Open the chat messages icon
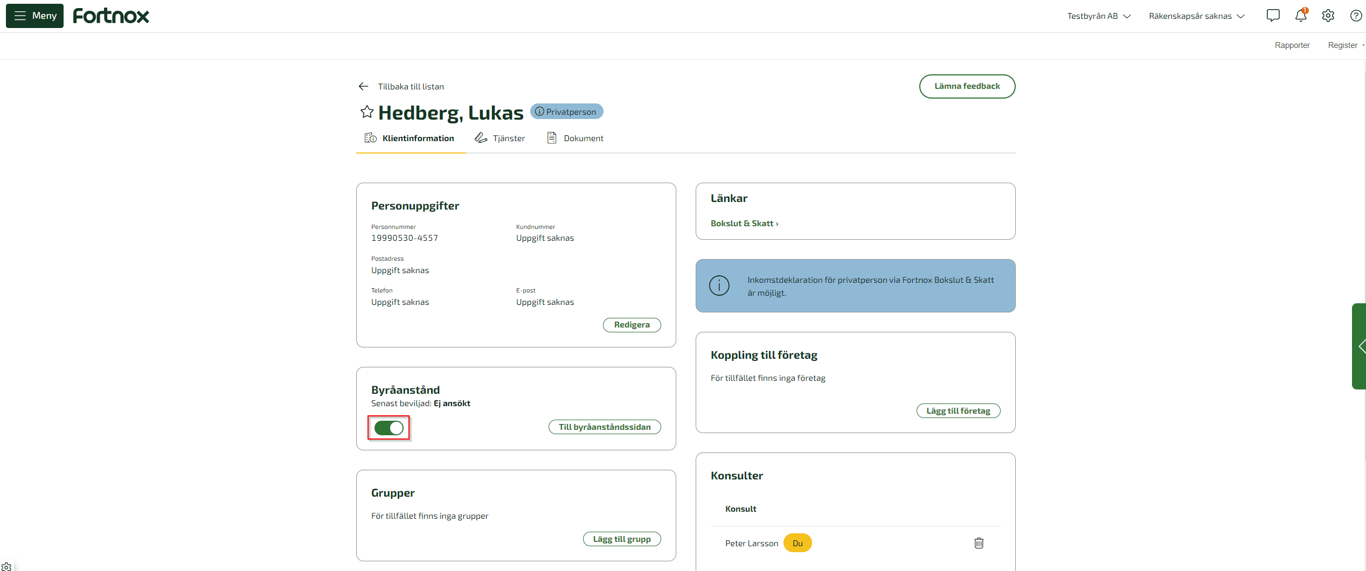The image size is (1366, 571). 1273,16
